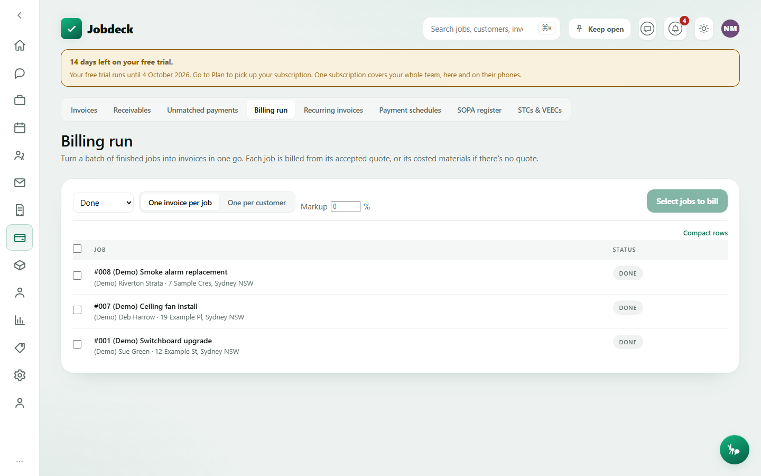Click Select jobs to bill button
The image size is (761, 476).
pyautogui.click(x=687, y=201)
